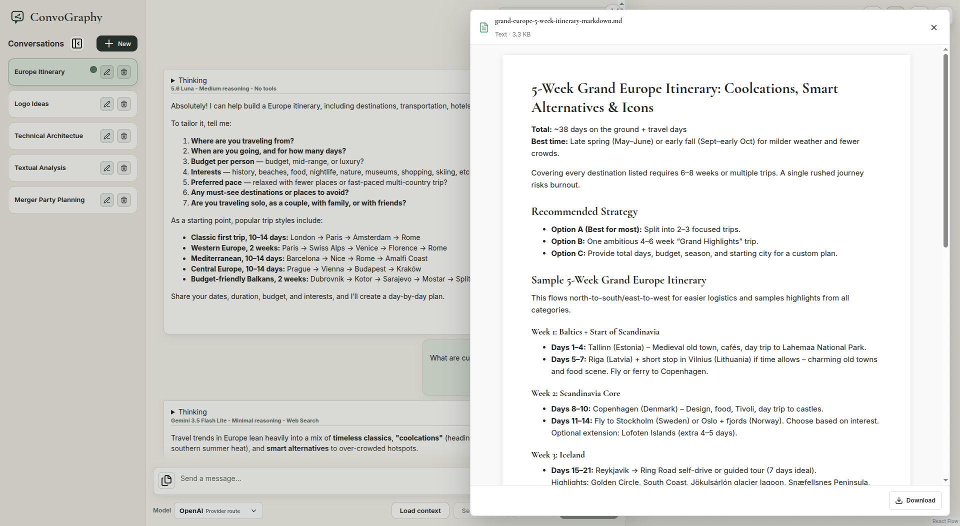This screenshot has width=960, height=526.
Task: Click the grand-europe-5-week-itinerary-markdown.md filename
Action: [558, 21]
